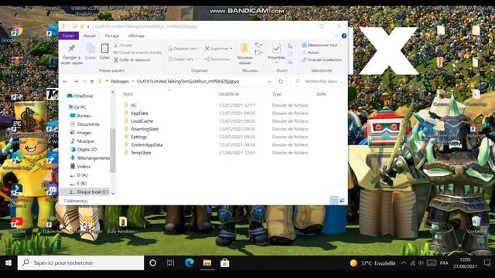Select Documents in the navigation pane
This screenshot has height=278, width=495.
pos(84,124)
